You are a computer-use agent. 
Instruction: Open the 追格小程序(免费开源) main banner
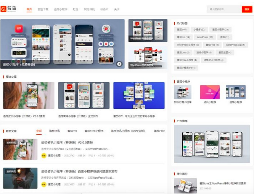(63, 44)
